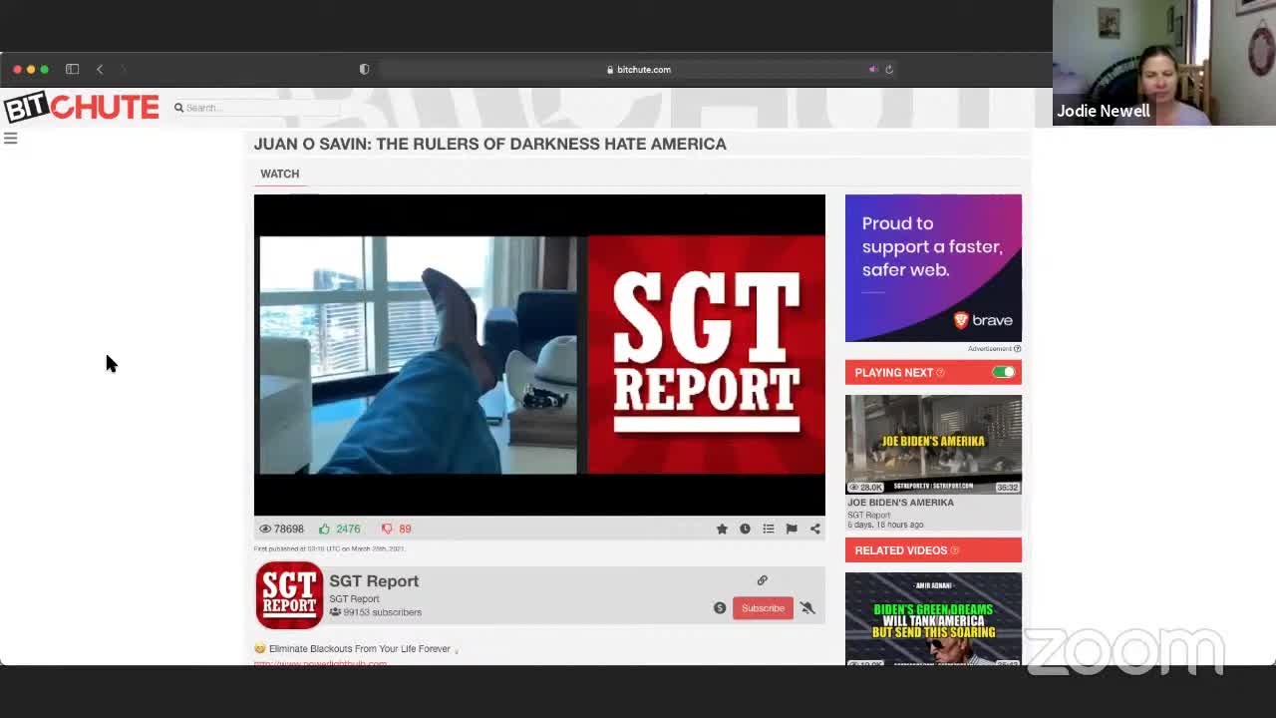
Task: Toggle the Safari sidebar button
Action: click(x=72, y=69)
